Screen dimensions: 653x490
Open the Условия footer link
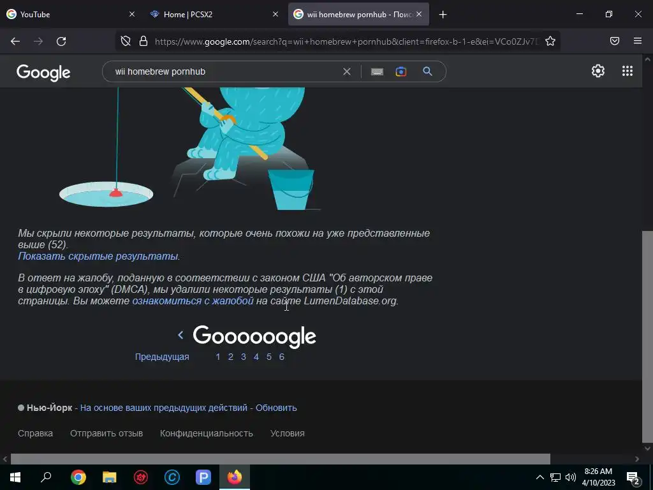288,433
